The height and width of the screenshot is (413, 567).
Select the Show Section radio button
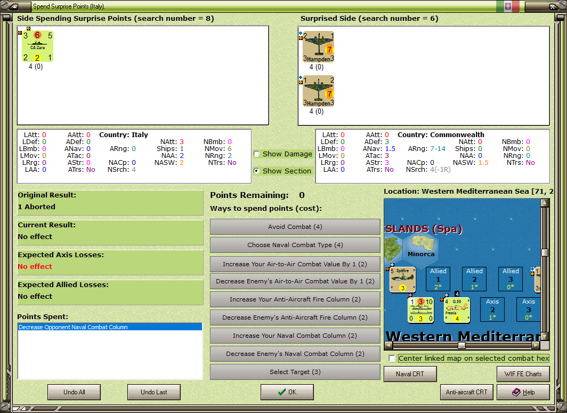coord(256,171)
